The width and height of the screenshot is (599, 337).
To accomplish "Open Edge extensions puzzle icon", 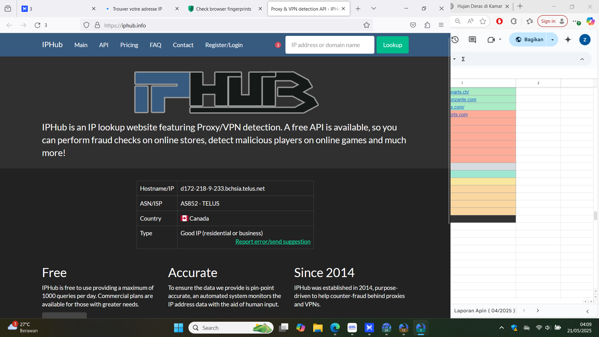I will tap(514, 21).
